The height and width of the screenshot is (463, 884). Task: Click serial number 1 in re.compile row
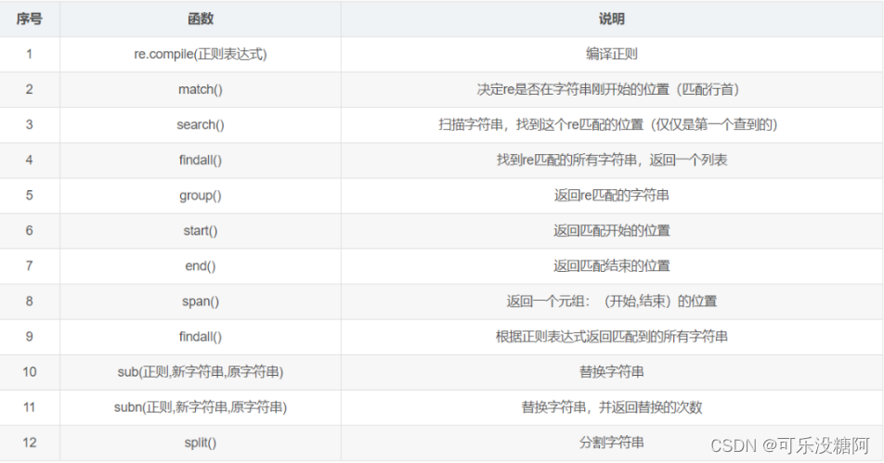click(29, 54)
